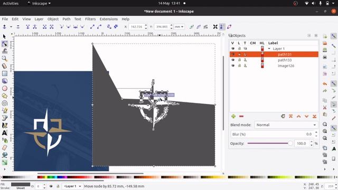Click the Print document icon
Screen dimensions: 338x190
(x=325, y=57)
